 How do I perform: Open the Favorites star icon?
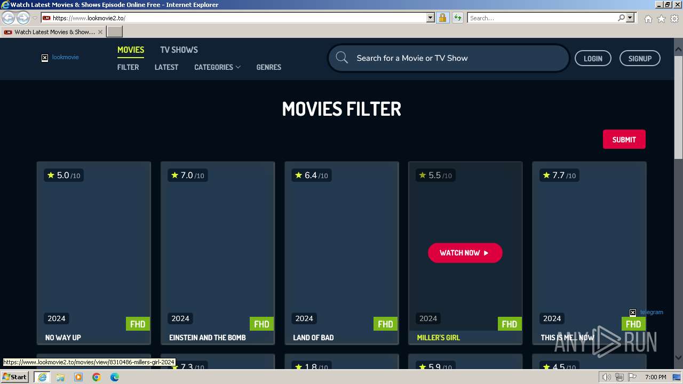pos(661,19)
